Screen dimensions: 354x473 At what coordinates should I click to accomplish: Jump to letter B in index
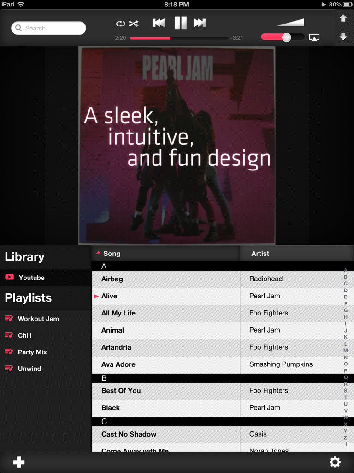(x=346, y=277)
